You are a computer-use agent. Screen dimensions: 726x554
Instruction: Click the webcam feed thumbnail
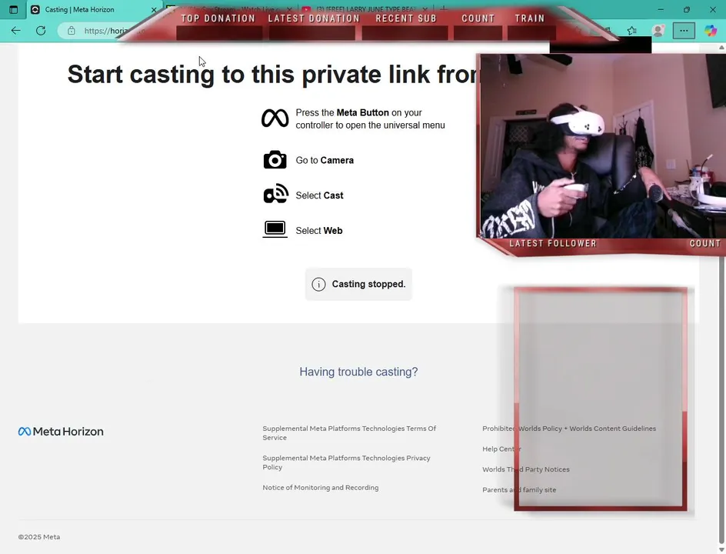[x=603, y=146]
